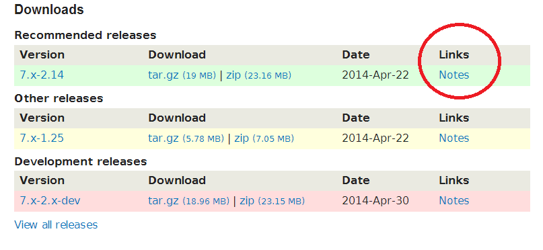Download zip for version 7.x-1.25
This screenshot has width=543, height=250.
point(242,138)
